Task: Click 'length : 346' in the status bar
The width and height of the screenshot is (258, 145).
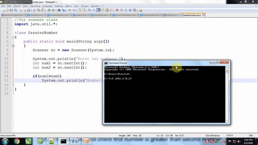Action: [x=125, y=136]
